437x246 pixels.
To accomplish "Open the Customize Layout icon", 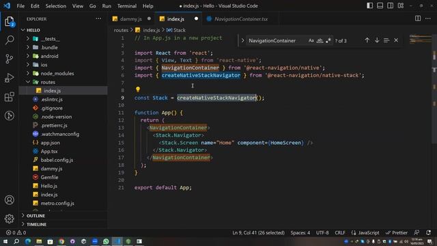I will click(401, 5).
